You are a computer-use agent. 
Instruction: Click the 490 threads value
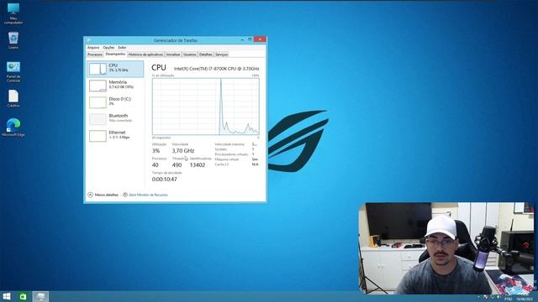[177, 165]
